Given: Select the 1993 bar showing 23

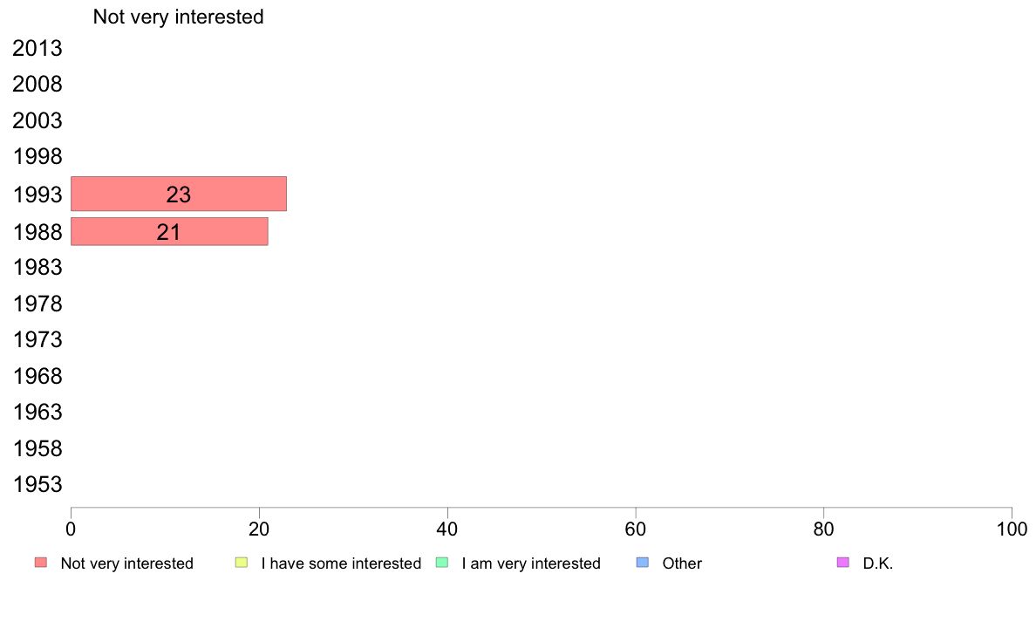Looking at the screenshot, I should point(179,194).
